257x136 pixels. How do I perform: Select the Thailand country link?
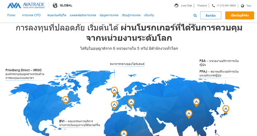pos(202,5)
